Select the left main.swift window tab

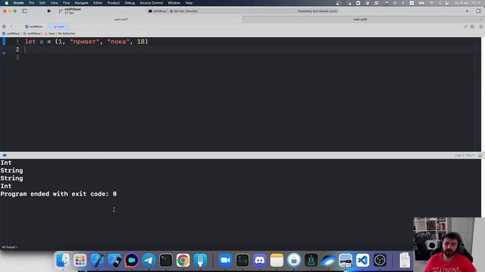[x=121, y=20]
